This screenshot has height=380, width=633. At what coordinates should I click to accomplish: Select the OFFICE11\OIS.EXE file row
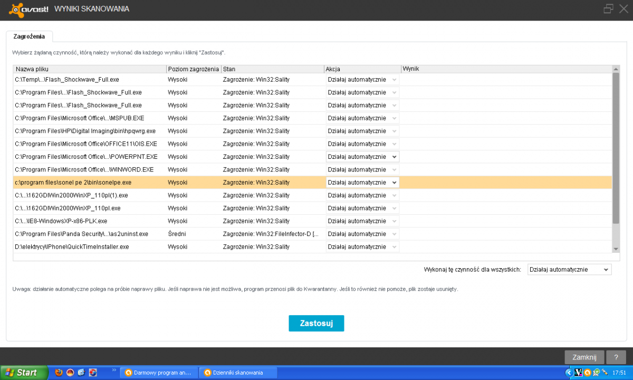pyautogui.click(x=312, y=144)
